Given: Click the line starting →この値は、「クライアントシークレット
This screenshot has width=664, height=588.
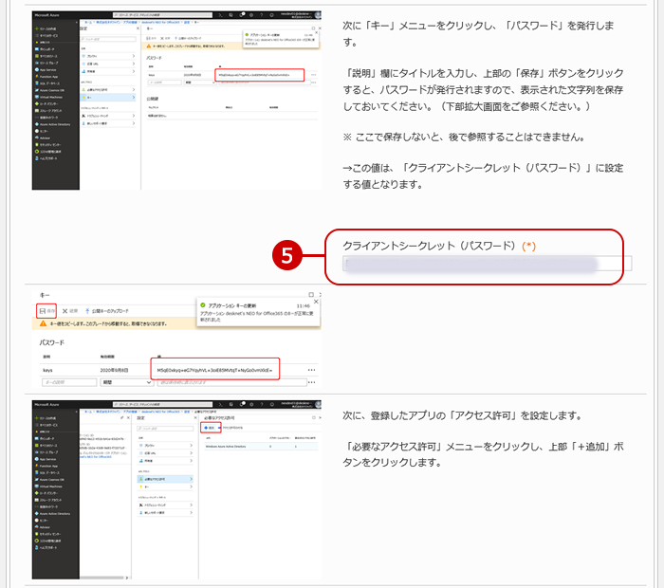Looking at the screenshot, I should tap(483, 176).
